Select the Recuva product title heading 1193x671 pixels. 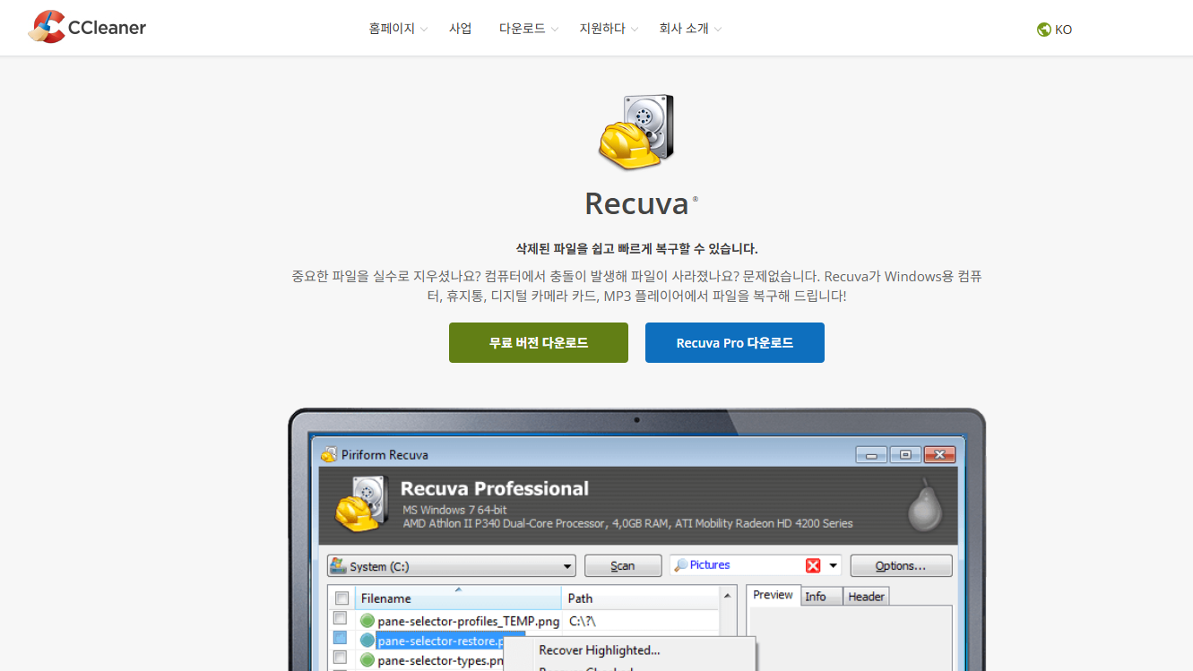(636, 203)
